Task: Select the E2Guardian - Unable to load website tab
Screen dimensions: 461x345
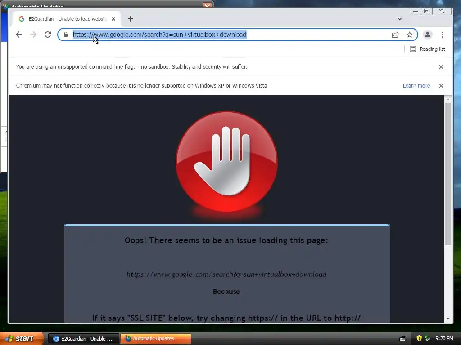Action: tap(67, 19)
